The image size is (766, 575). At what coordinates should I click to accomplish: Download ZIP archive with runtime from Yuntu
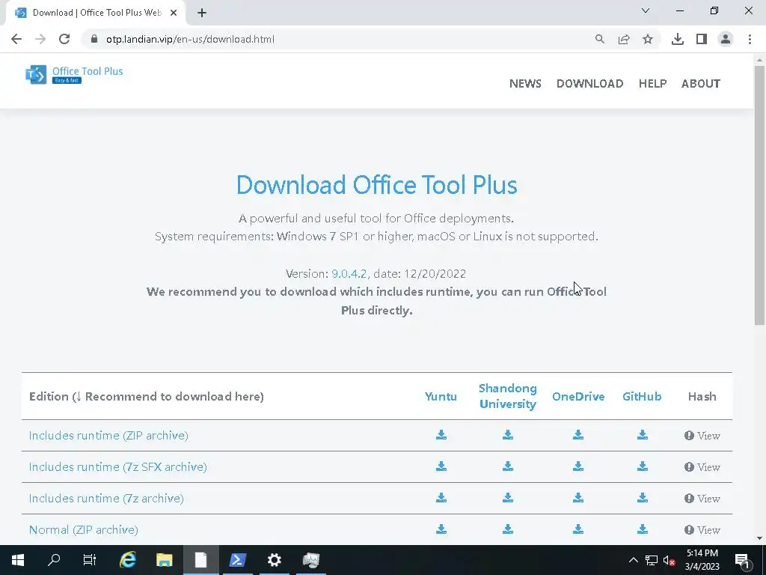pos(441,435)
